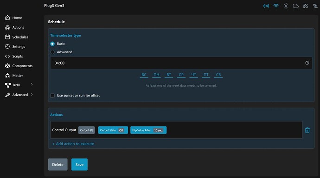Select the Advanced time selector radio
The height and width of the screenshot is (178, 320).
52,52
